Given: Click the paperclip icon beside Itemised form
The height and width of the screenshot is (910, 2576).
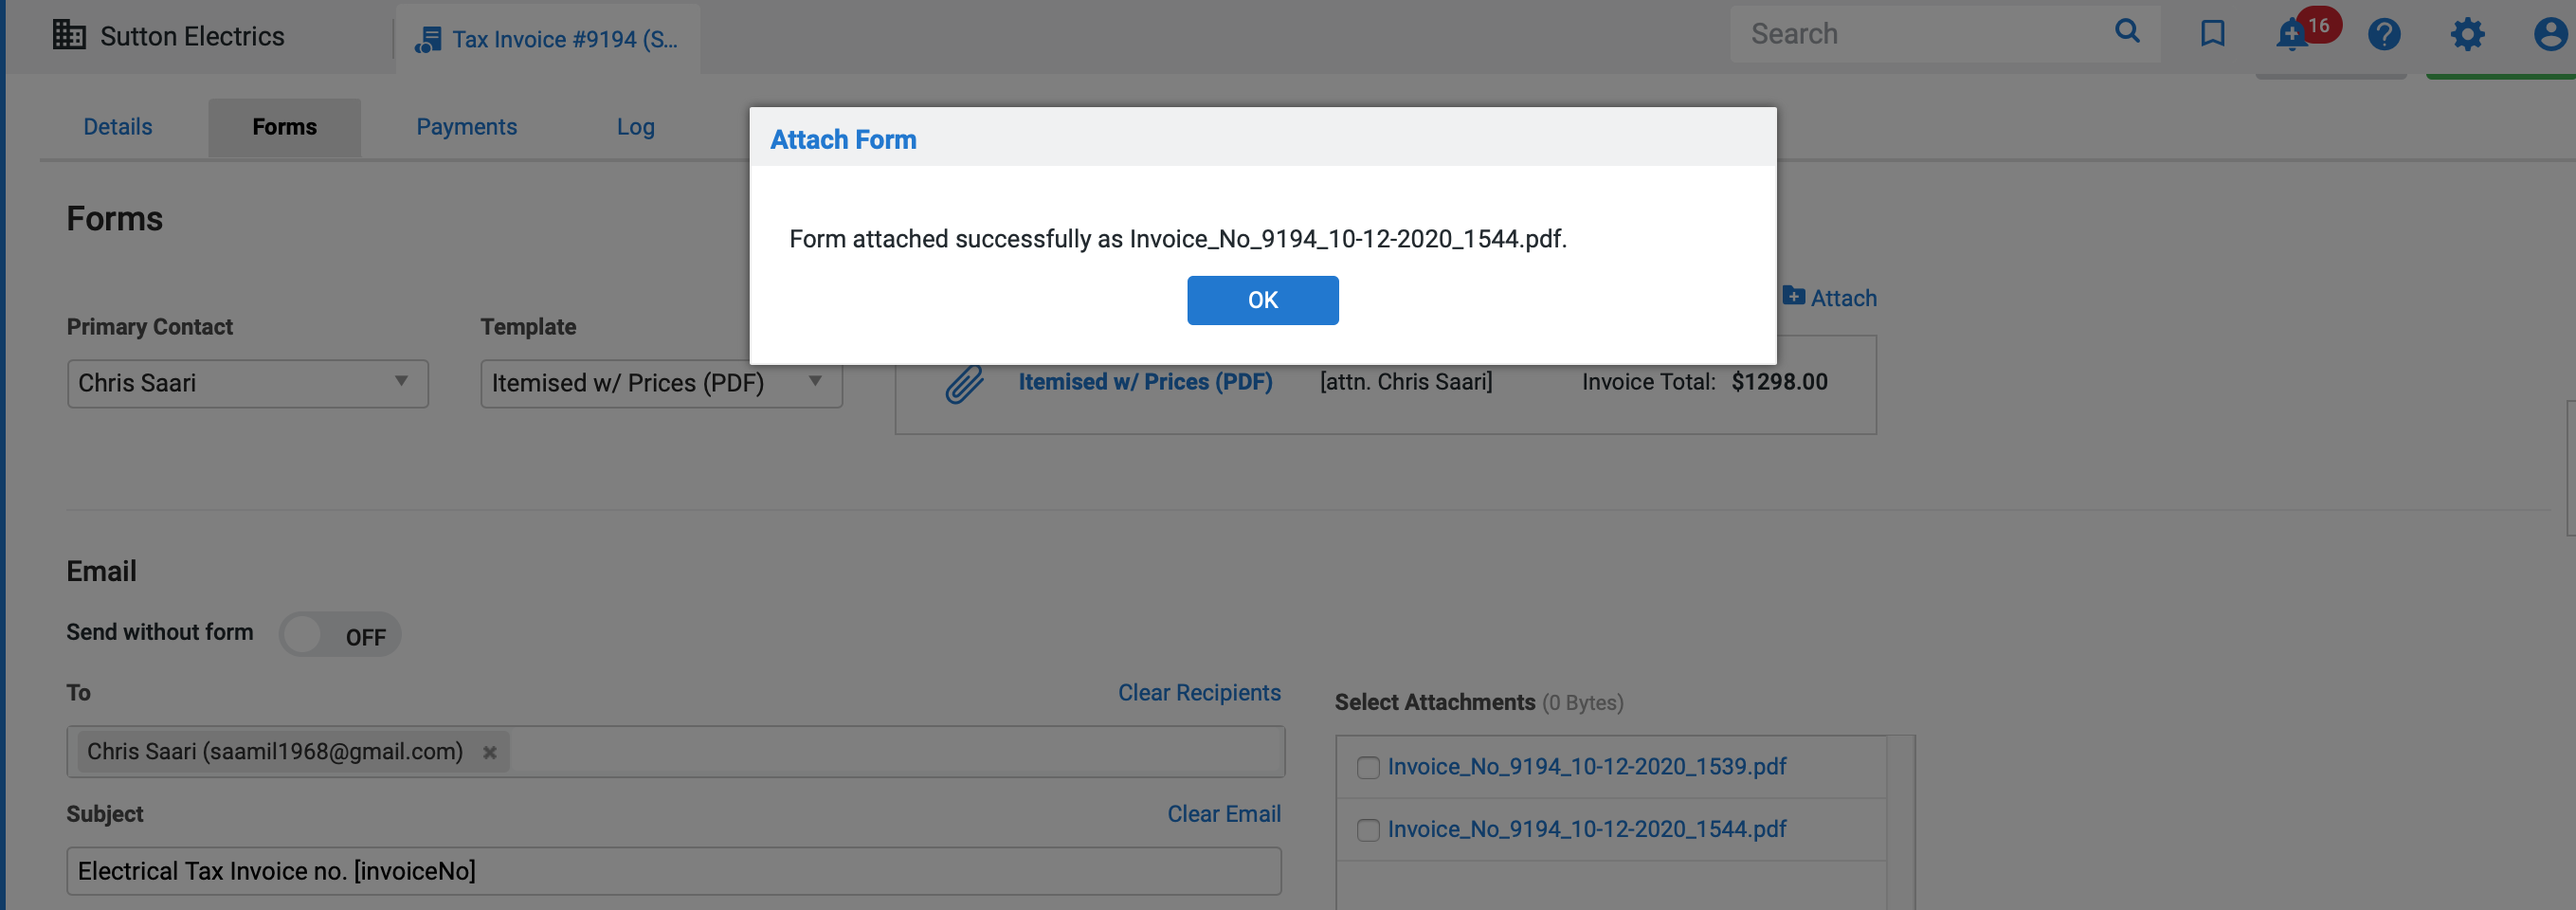Looking at the screenshot, I should coord(964,384).
